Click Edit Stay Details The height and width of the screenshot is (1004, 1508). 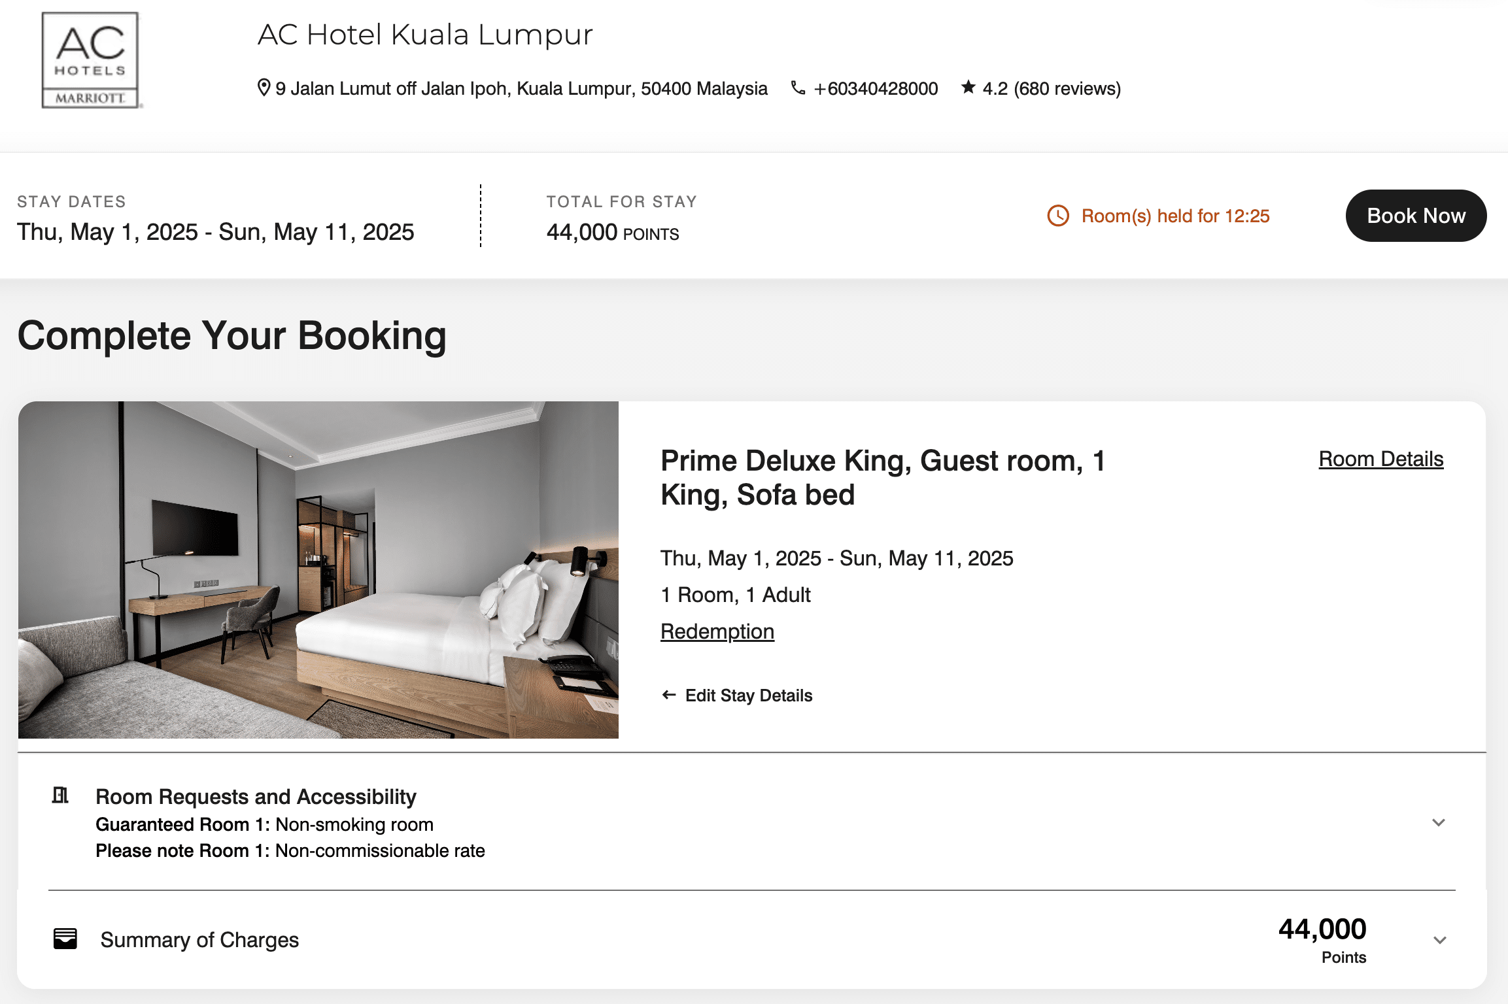(x=748, y=695)
